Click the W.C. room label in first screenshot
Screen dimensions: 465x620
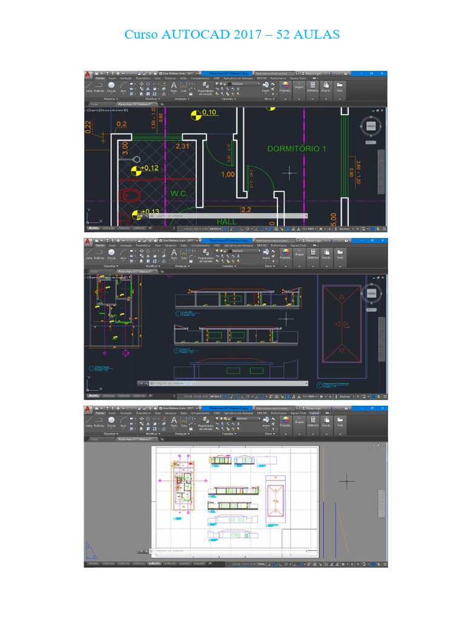point(179,194)
